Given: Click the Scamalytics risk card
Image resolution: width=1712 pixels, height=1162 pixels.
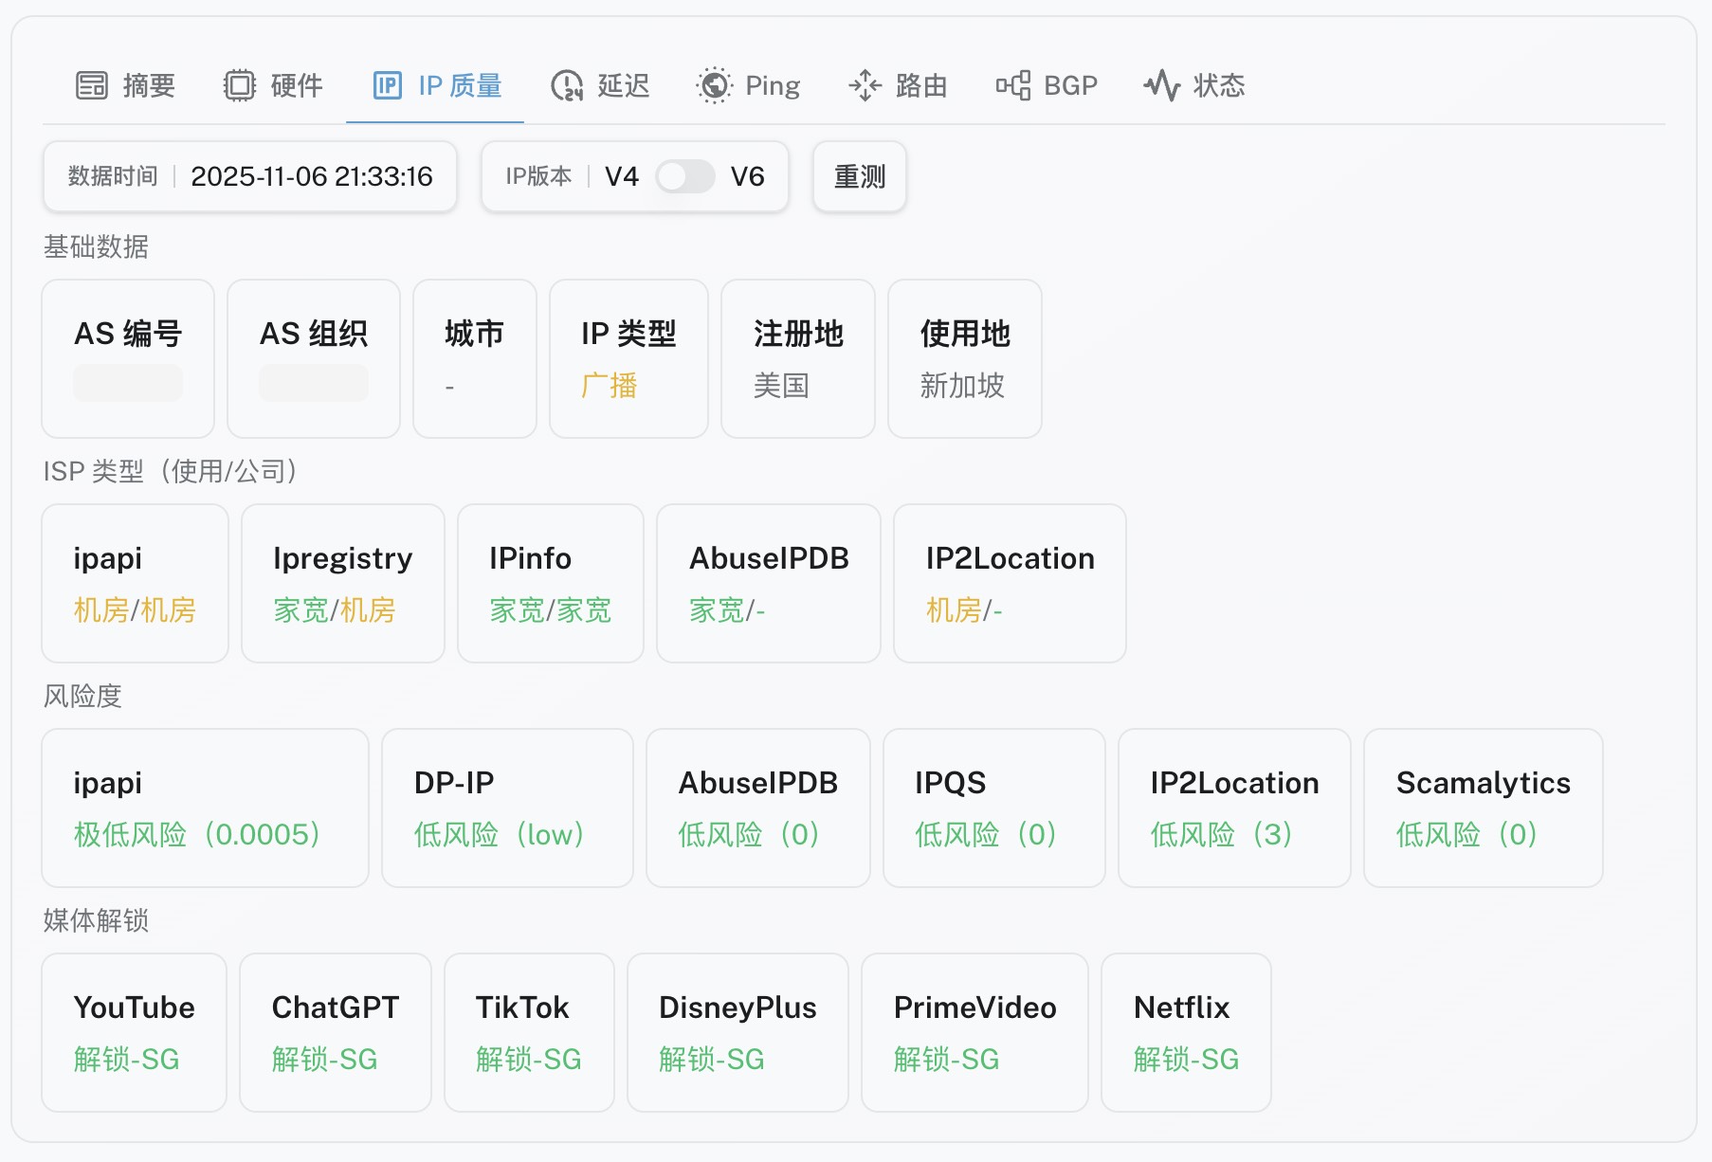Looking at the screenshot, I should click(1483, 808).
